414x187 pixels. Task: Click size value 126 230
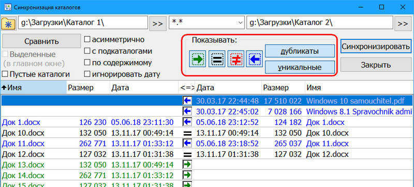pyautogui.click(x=93, y=122)
